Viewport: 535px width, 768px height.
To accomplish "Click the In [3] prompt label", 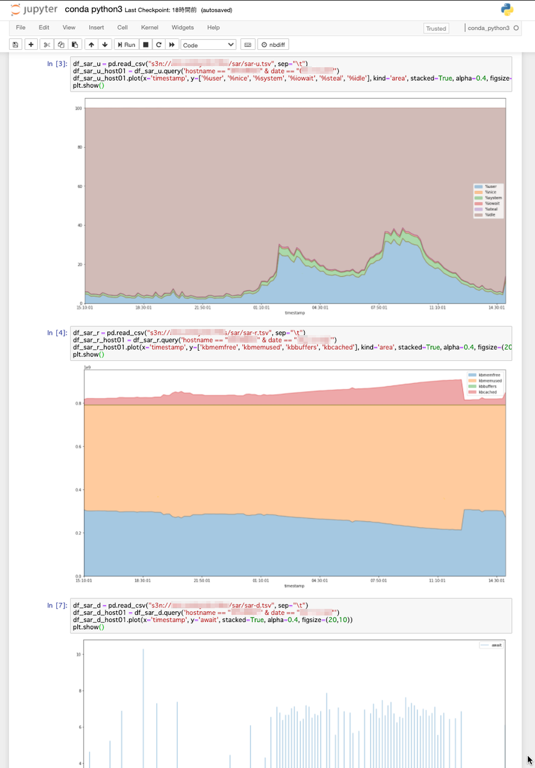I will tap(57, 63).
